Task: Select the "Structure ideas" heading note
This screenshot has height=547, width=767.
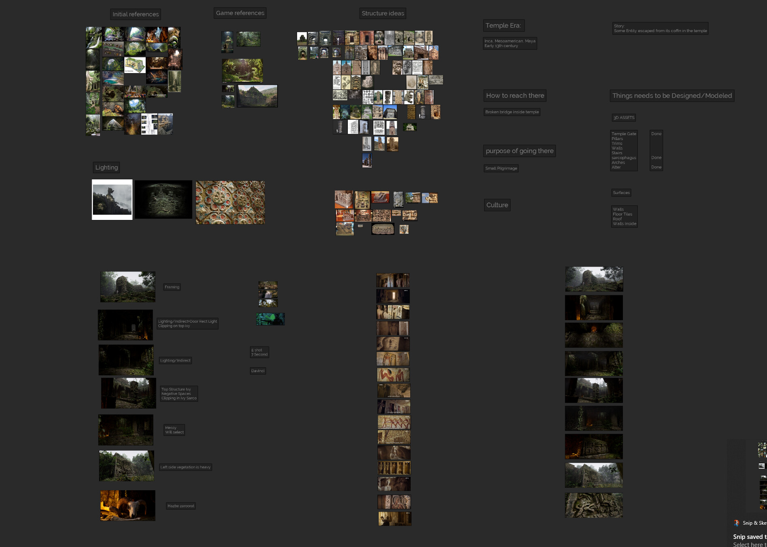Action: pyautogui.click(x=383, y=13)
